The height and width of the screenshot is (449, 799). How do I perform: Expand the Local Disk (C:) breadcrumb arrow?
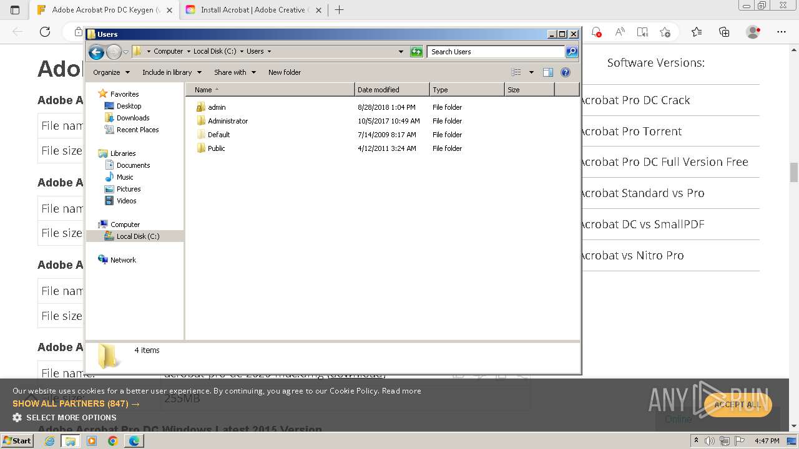pyautogui.click(x=242, y=52)
